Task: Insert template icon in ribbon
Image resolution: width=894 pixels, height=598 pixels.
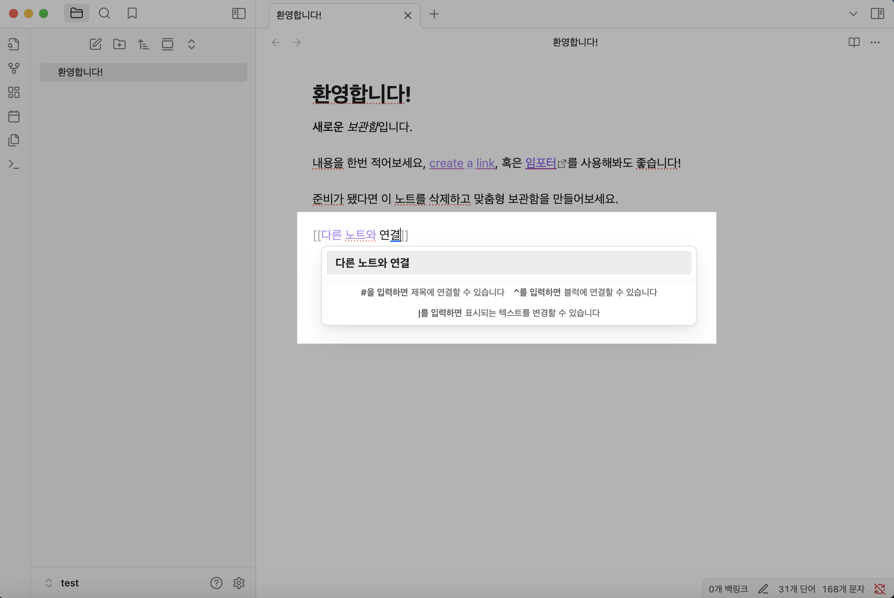Action: pyautogui.click(x=14, y=140)
